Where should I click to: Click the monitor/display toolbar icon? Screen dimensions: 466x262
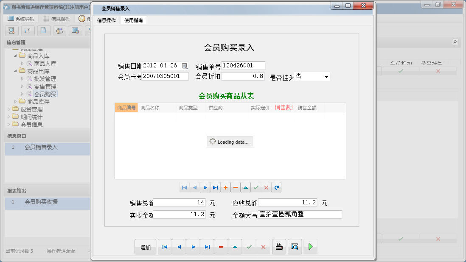click(x=76, y=31)
